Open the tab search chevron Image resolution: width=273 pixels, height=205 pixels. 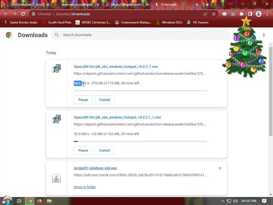pyautogui.click(x=230, y=4)
